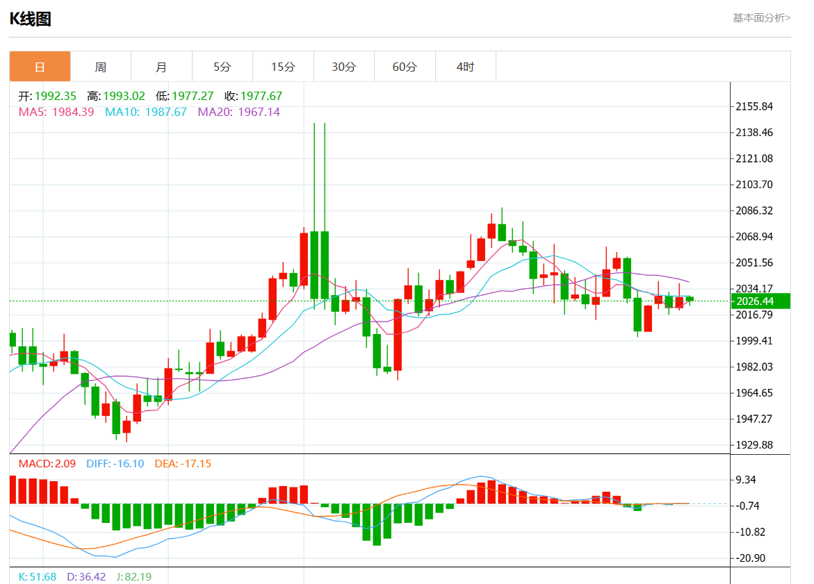Click the low price 1977.27 value
This screenshot has width=814, height=584.
click(193, 96)
